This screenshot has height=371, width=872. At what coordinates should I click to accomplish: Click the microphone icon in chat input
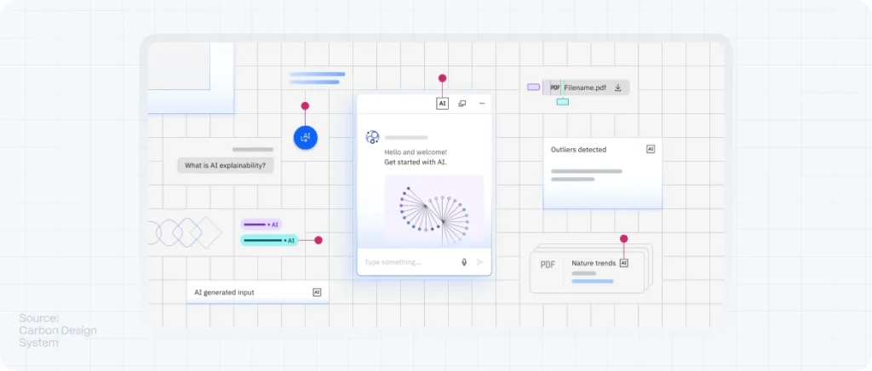tap(464, 262)
